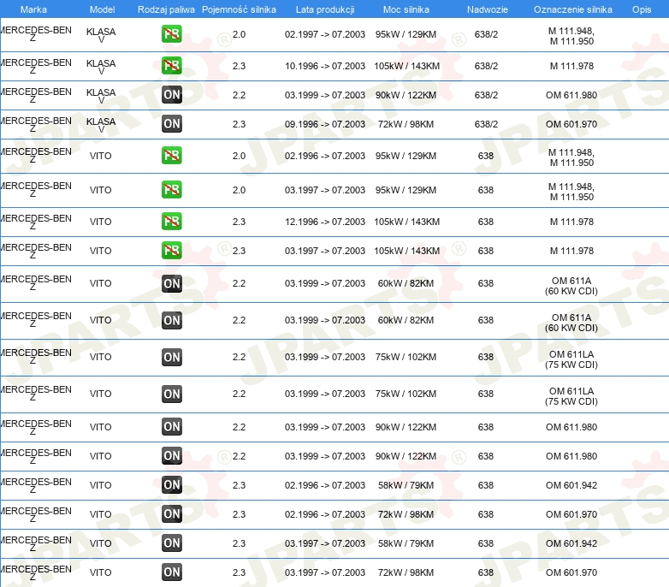
Task: Select the Nadwozie column header
Action: (485, 9)
